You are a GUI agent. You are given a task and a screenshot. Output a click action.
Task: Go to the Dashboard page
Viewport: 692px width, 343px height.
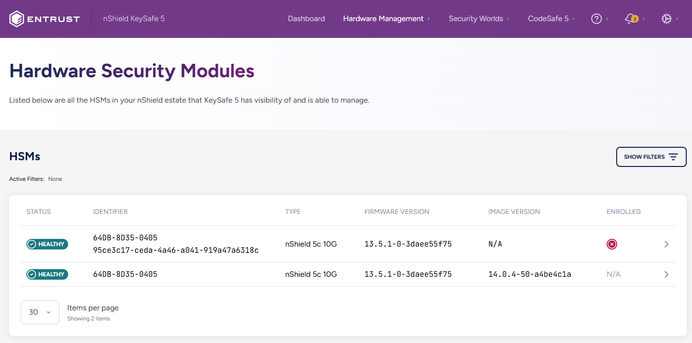(x=306, y=19)
